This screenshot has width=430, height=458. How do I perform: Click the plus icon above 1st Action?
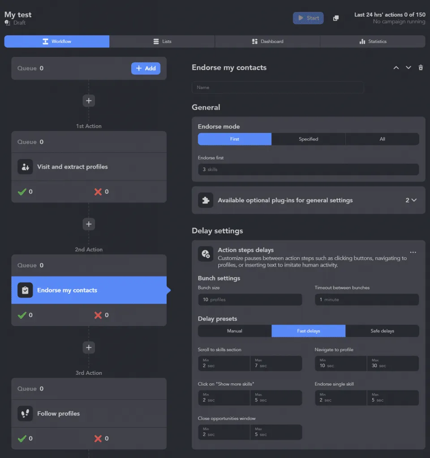[89, 101]
